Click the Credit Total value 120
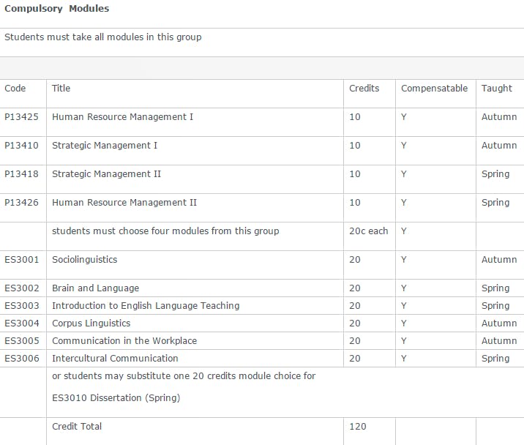Image resolution: width=524 pixels, height=445 pixels. (x=358, y=427)
